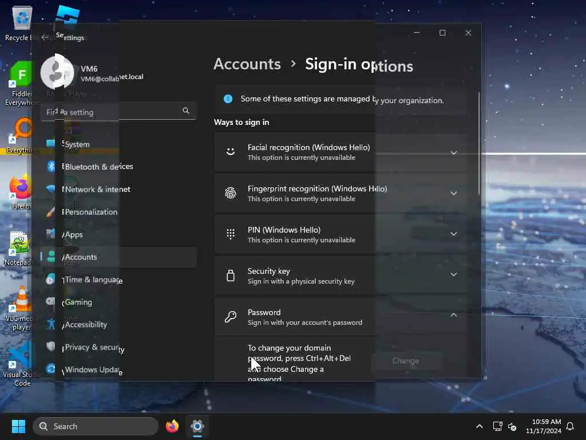Image resolution: width=586 pixels, height=440 pixels.
Task: Open the Windows Start menu
Action: pyautogui.click(x=18, y=426)
